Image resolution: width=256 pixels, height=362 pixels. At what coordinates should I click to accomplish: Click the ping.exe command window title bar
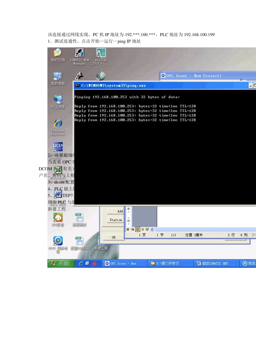coord(162,85)
